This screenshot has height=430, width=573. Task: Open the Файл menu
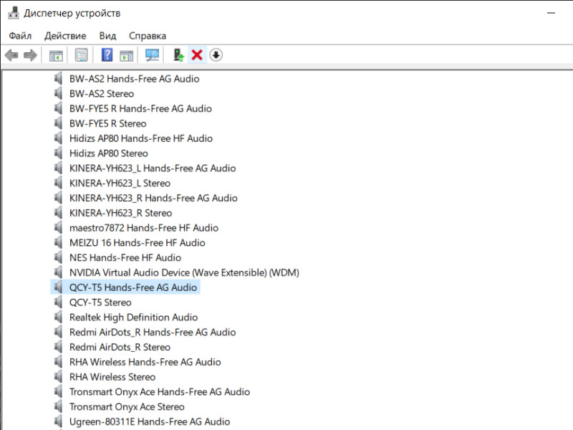(20, 36)
